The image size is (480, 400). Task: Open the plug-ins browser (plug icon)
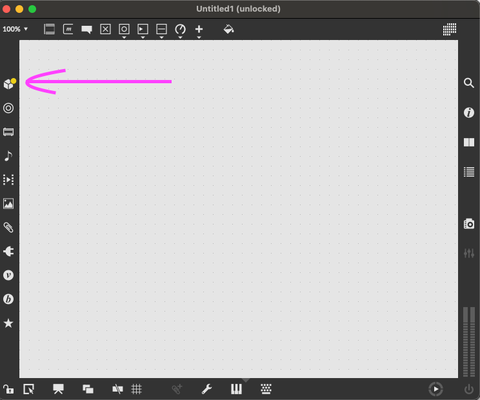tap(8, 251)
